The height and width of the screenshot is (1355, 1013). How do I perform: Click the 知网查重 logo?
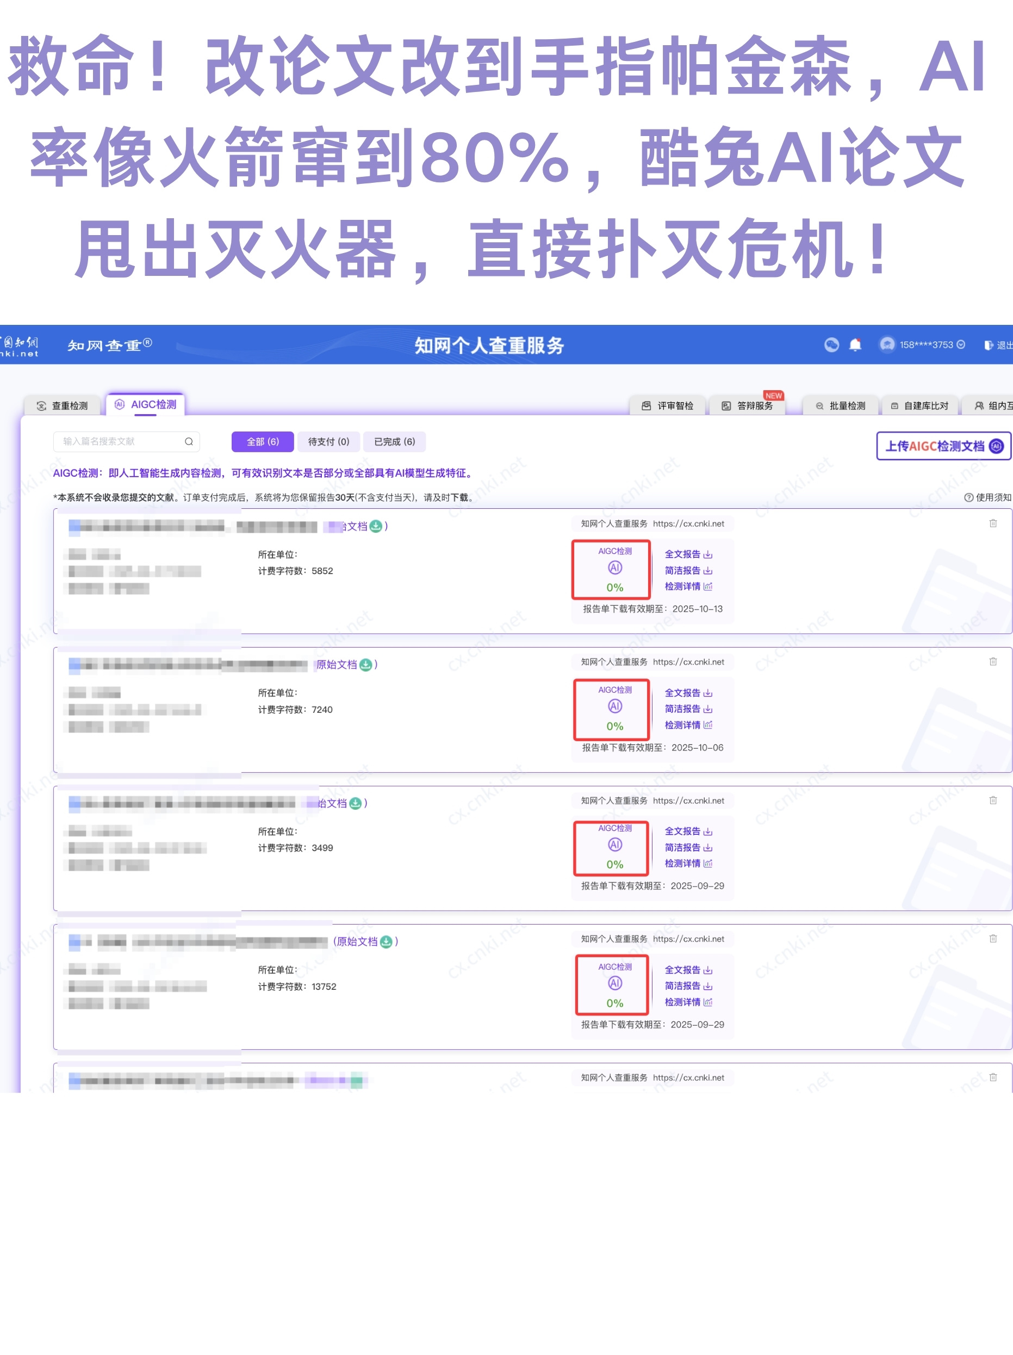[x=109, y=346]
